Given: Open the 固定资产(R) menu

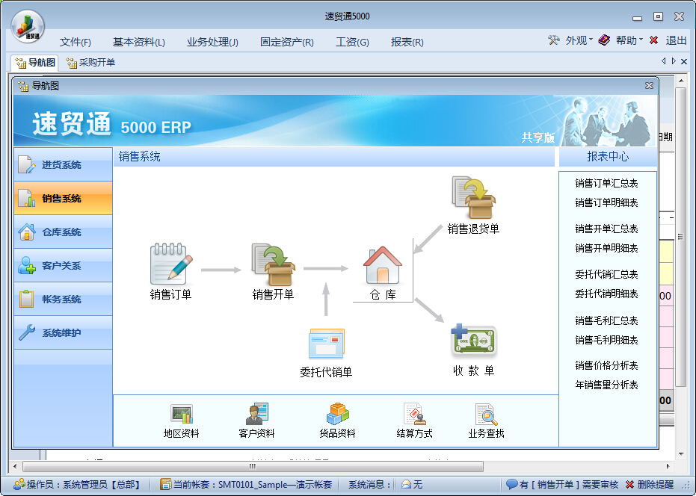Looking at the screenshot, I should (287, 42).
